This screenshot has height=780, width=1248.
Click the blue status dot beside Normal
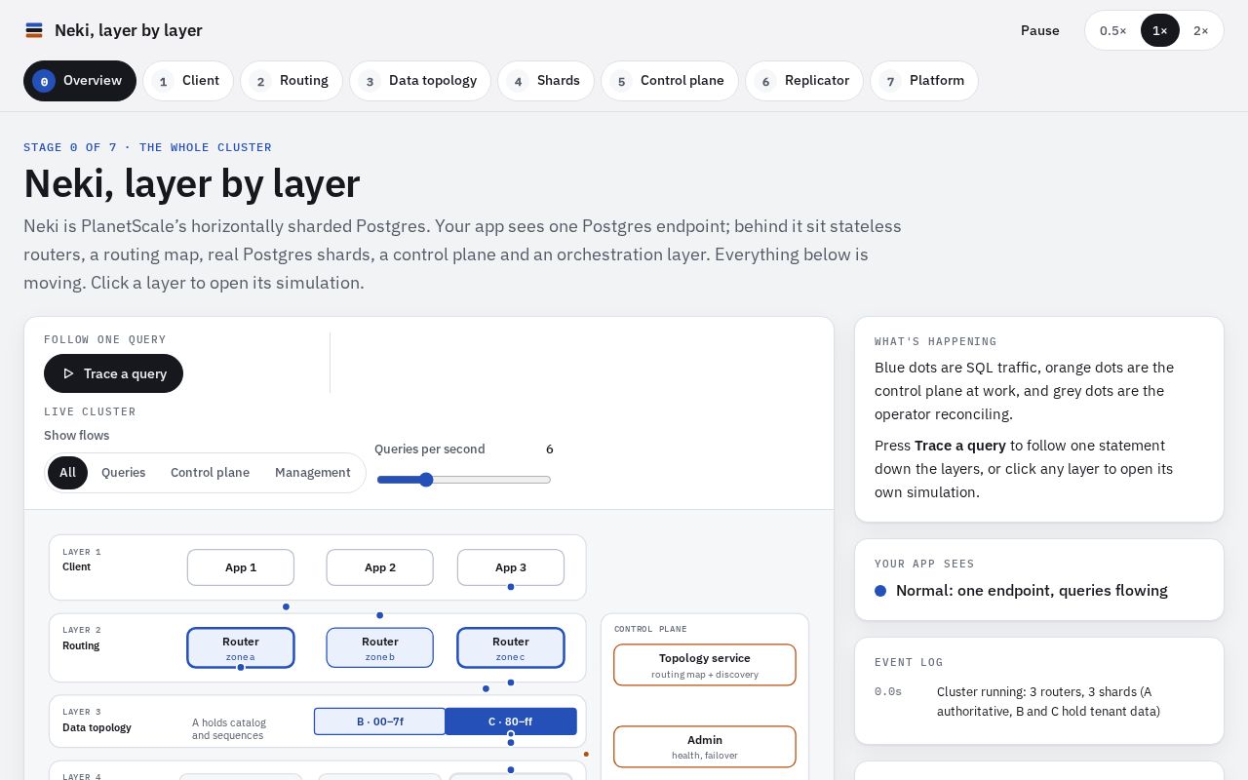coord(880,591)
